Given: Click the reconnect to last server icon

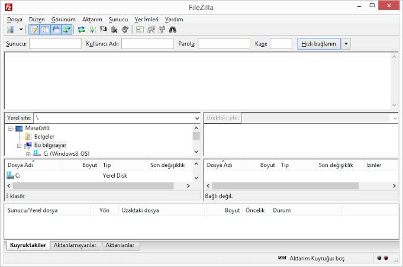Looking at the screenshot, I should (125, 30).
